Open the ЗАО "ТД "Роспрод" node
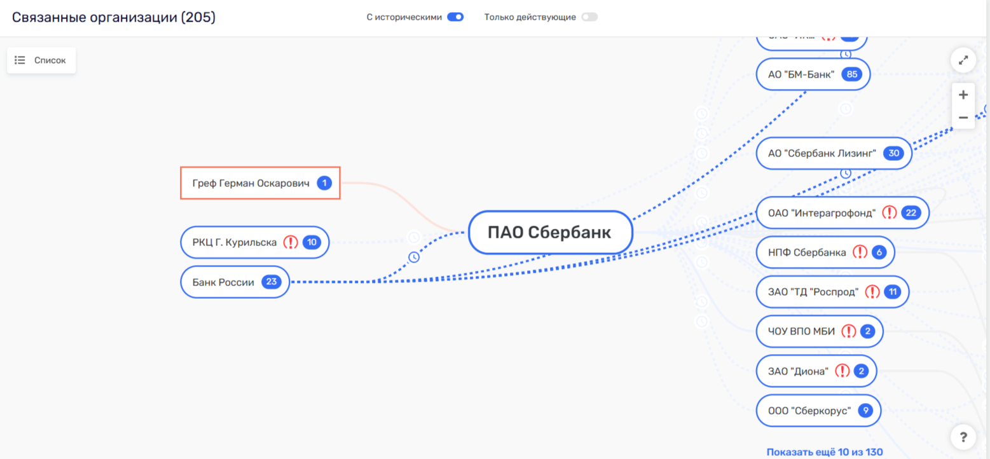Image resolution: width=990 pixels, height=459 pixels. [x=833, y=292]
